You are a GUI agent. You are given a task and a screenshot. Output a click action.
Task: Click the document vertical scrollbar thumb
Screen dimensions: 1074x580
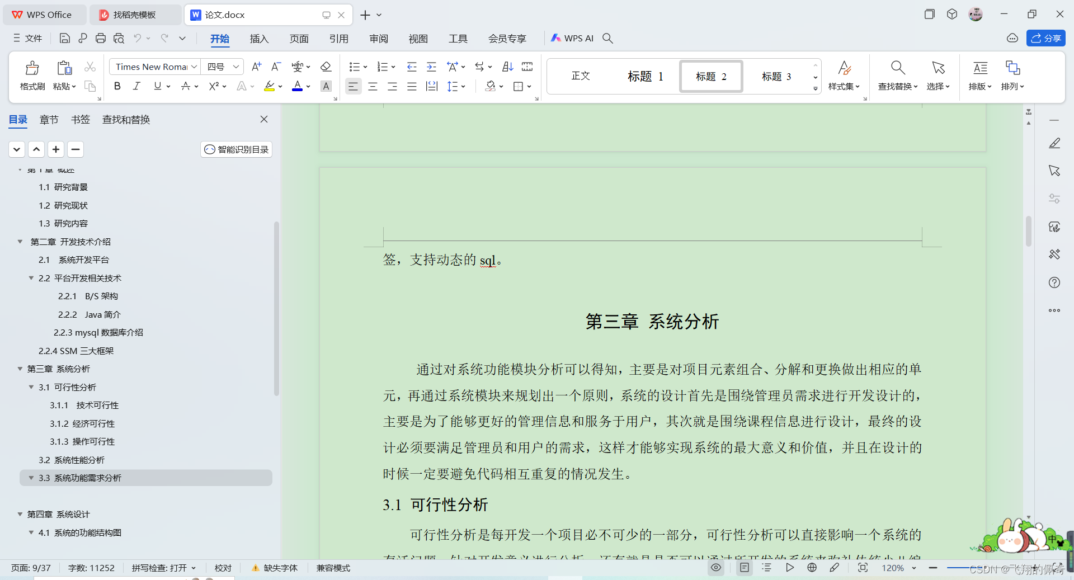click(x=1028, y=231)
